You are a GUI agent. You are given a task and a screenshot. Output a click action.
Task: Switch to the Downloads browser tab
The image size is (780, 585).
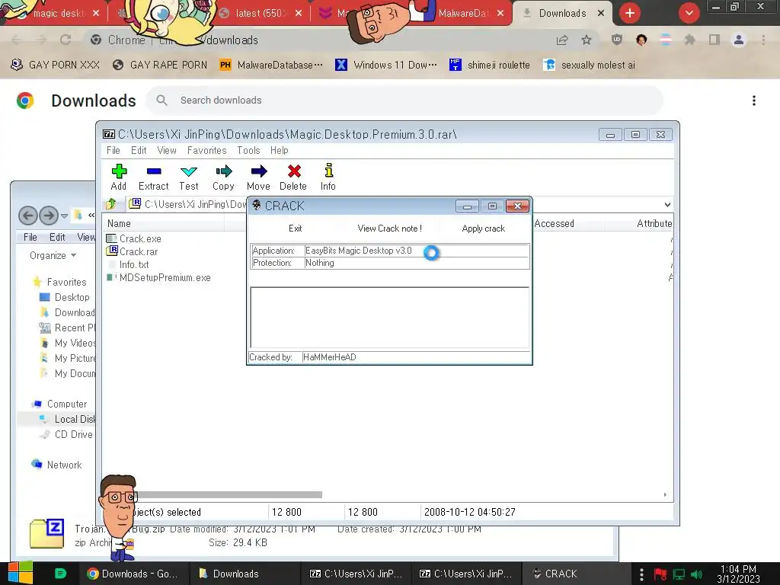pos(563,13)
